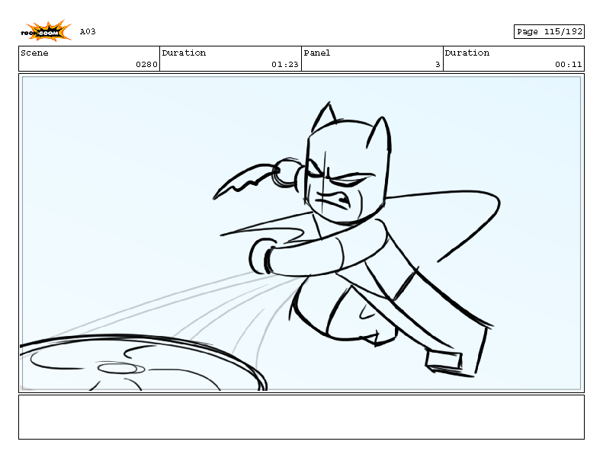This screenshot has height=467, width=603.
Task: Click the panel duration value 00:11
Action: point(568,65)
